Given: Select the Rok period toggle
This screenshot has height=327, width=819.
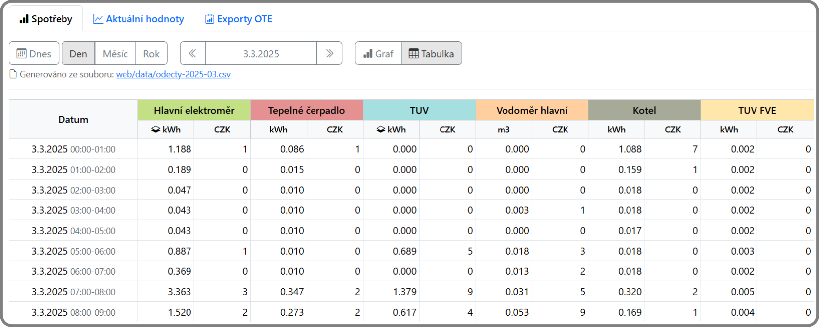Looking at the screenshot, I should point(151,54).
